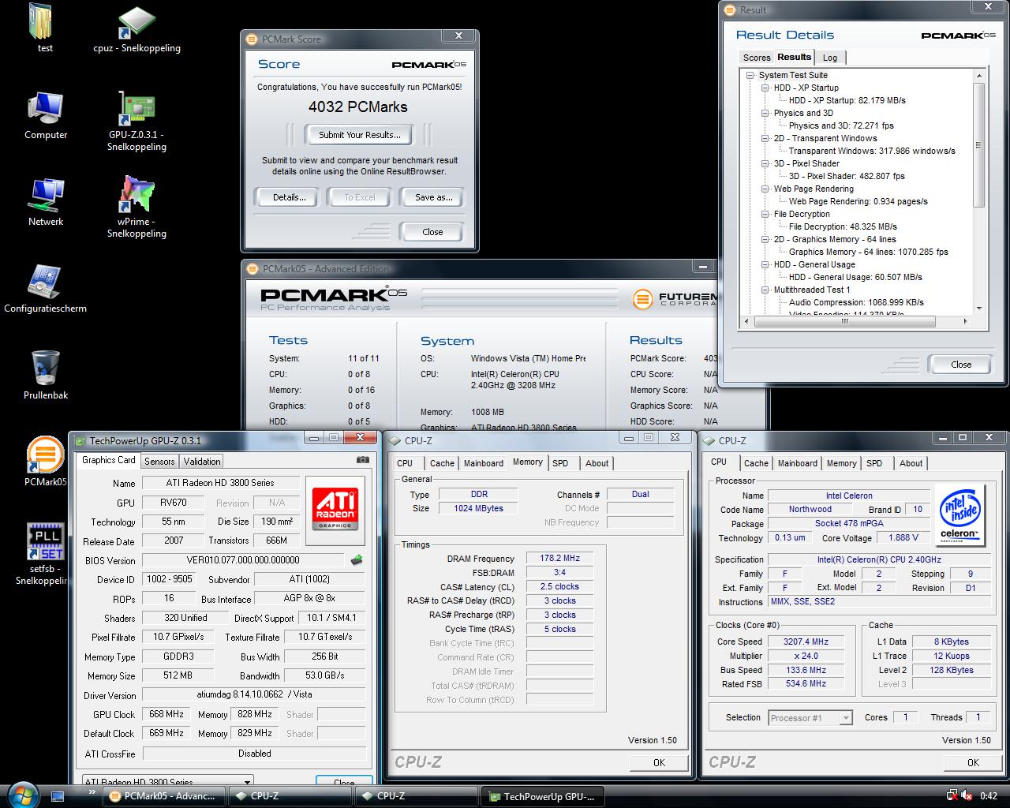Open the Windows Start orb

[21, 794]
